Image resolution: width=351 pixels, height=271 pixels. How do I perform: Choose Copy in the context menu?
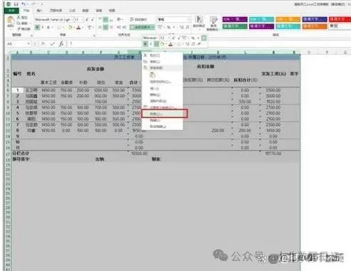(x=163, y=62)
